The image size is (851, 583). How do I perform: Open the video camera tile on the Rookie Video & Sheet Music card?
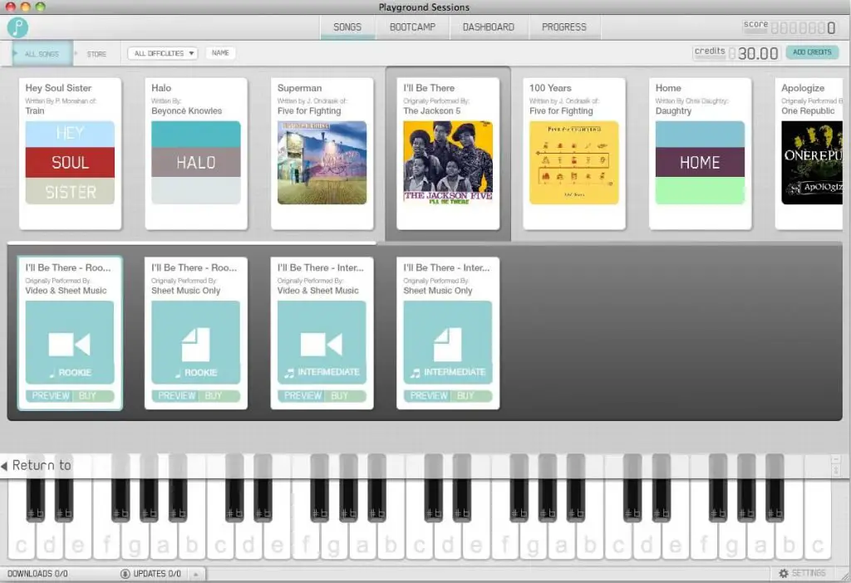[70, 342]
